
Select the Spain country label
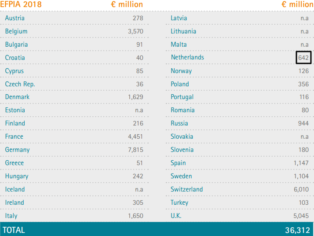point(178,163)
